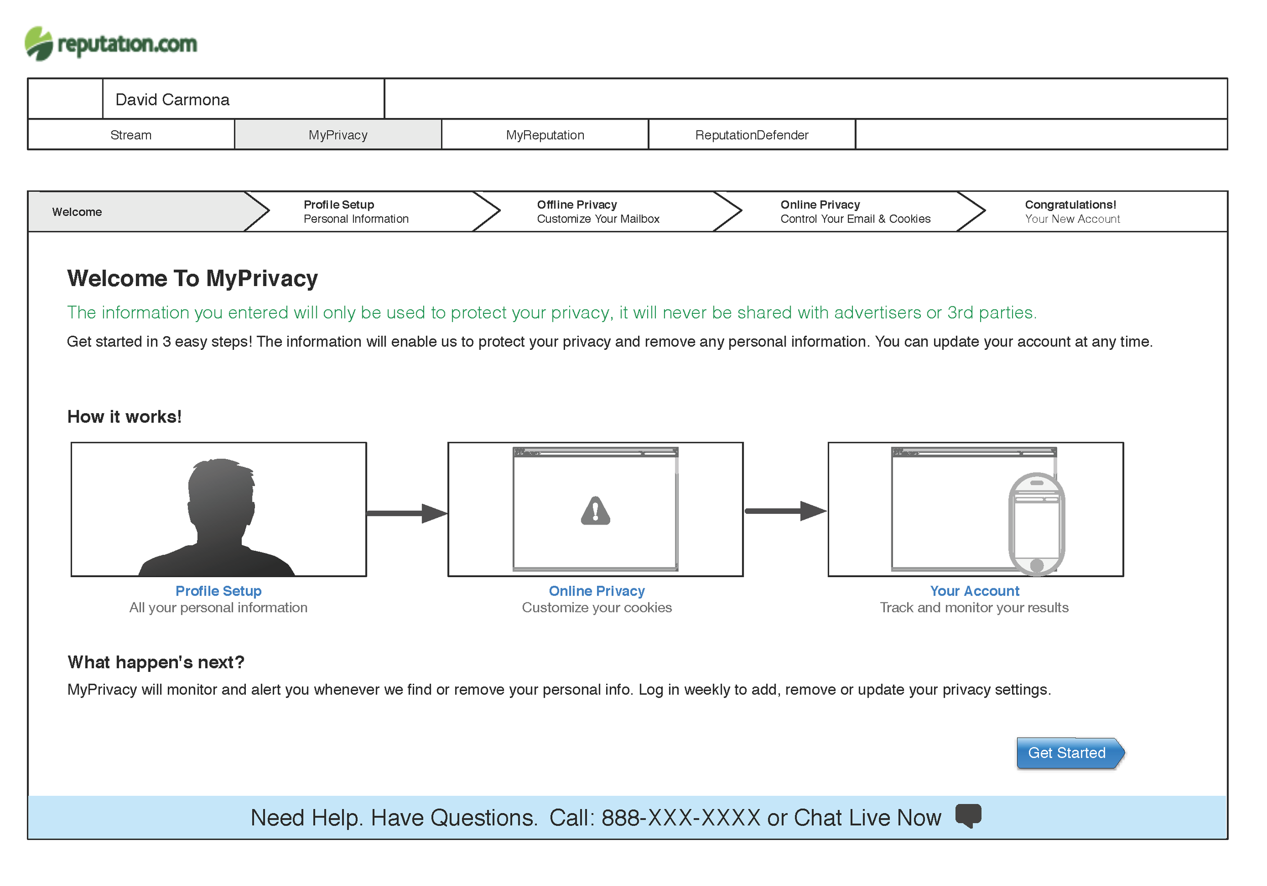The width and height of the screenshot is (1267, 886).
Task: Follow the Online Privacy link
Action: [597, 591]
